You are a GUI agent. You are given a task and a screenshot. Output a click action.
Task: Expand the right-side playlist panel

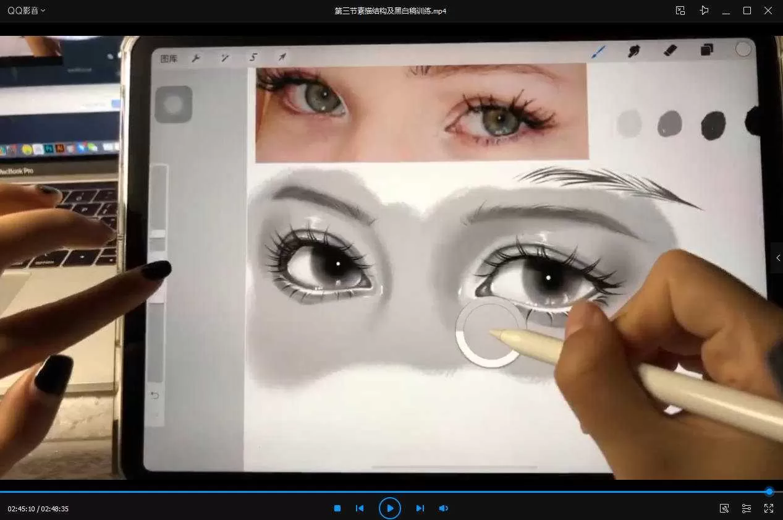click(x=777, y=258)
